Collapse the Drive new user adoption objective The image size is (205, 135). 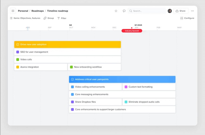tap(18, 45)
